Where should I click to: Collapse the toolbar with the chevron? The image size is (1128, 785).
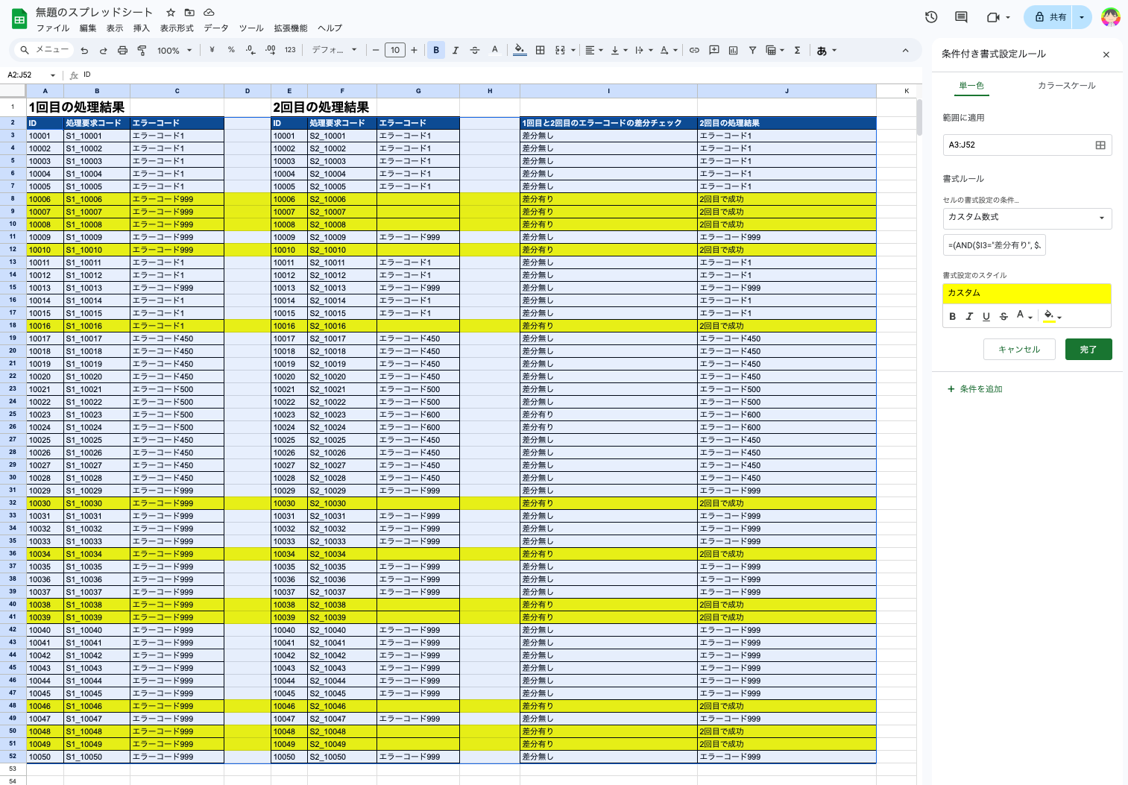point(905,50)
